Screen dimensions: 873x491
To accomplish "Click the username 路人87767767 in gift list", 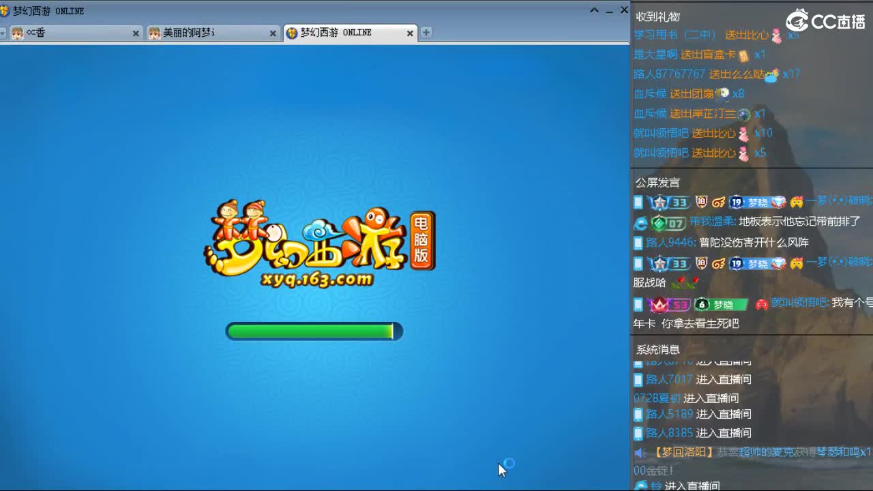I will [669, 74].
